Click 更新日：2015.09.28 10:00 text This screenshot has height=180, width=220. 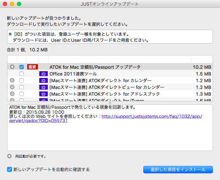point(37,112)
